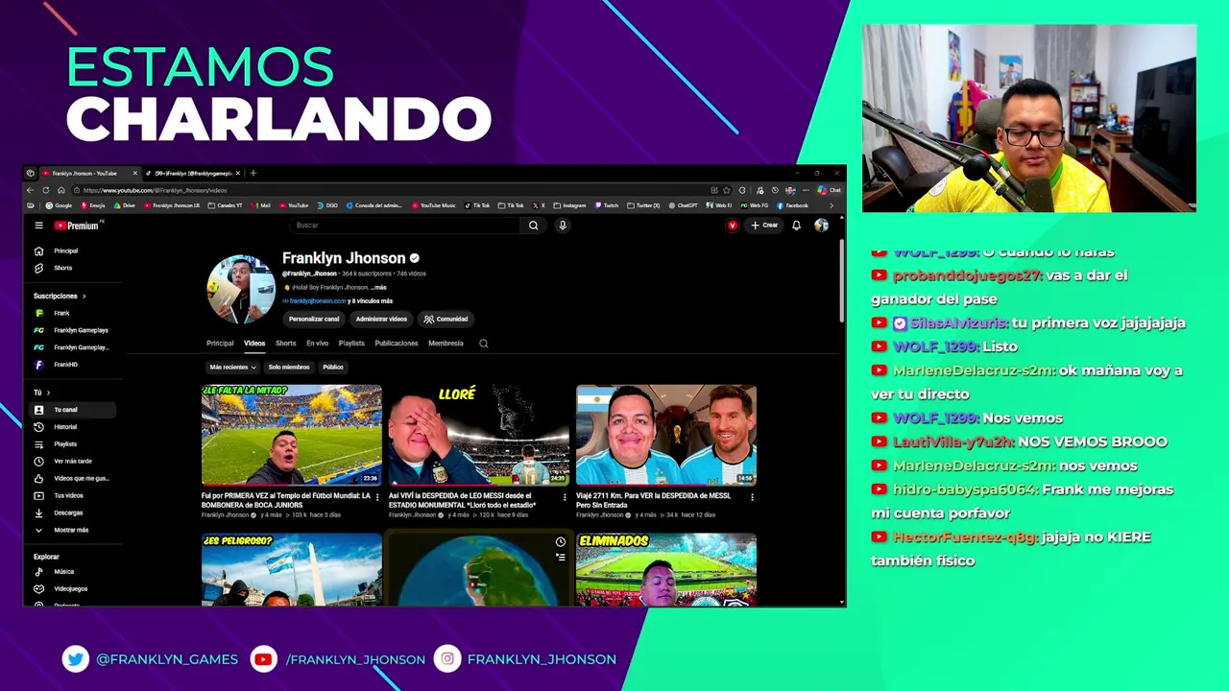Open the account avatar menu on YouTube
1229x691 pixels.
click(821, 226)
